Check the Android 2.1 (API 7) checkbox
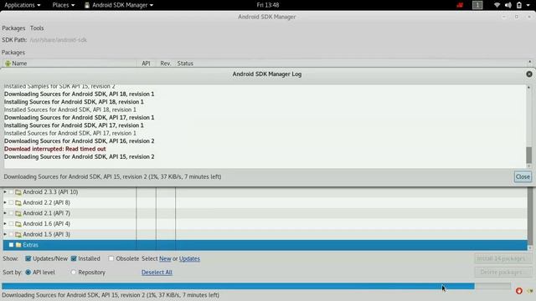Screen dimensions: 536x301 coord(11,213)
